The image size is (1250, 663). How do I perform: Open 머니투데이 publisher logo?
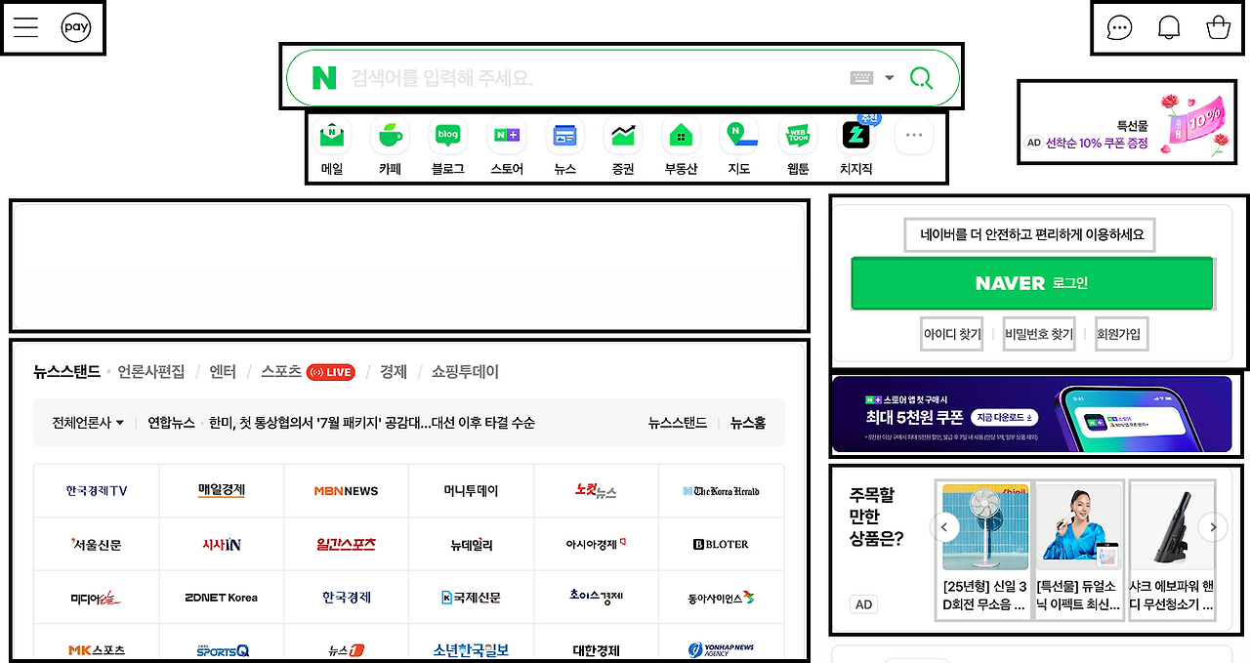pos(472,490)
